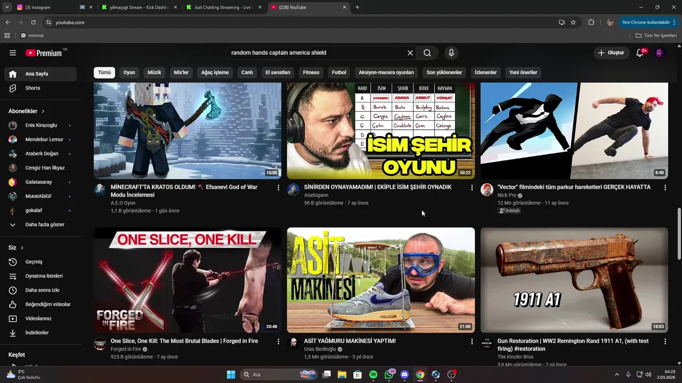Open a new Chrome tab
The width and height of the screenshot is (682, 383).
[357, 7]
